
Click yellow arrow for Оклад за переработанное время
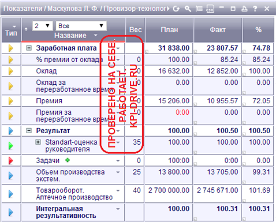pos(11,86)
